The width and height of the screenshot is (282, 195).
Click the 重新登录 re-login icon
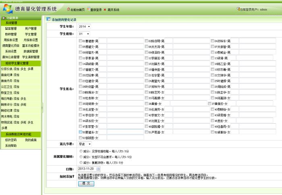[87, 9]
